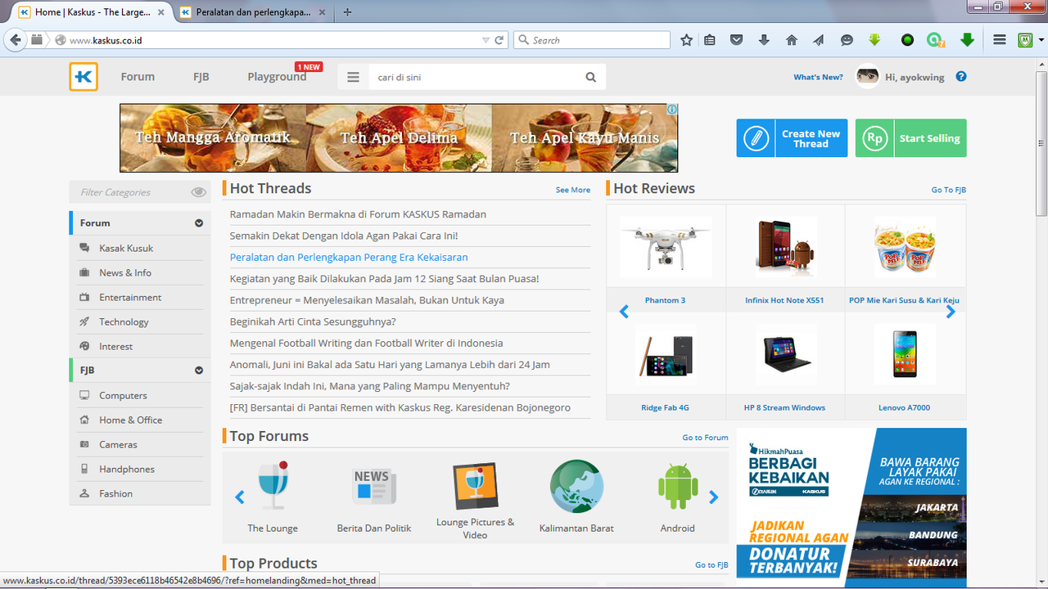Click the Lenovo A7000 product thumbnail
The image size is (1048, 589).
[x=904, y=354]
